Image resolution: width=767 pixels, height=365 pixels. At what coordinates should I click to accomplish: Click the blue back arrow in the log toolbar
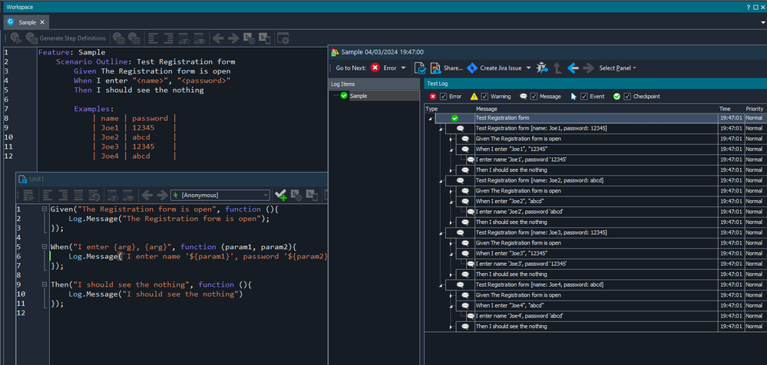[572, 67]
